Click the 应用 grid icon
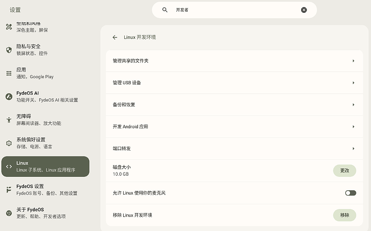The image size is (371, 231). pos(9,73)
